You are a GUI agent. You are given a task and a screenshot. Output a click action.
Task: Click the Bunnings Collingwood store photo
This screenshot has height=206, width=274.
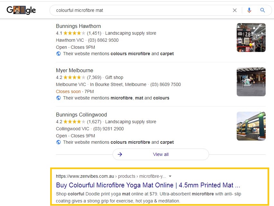[251, 126]
